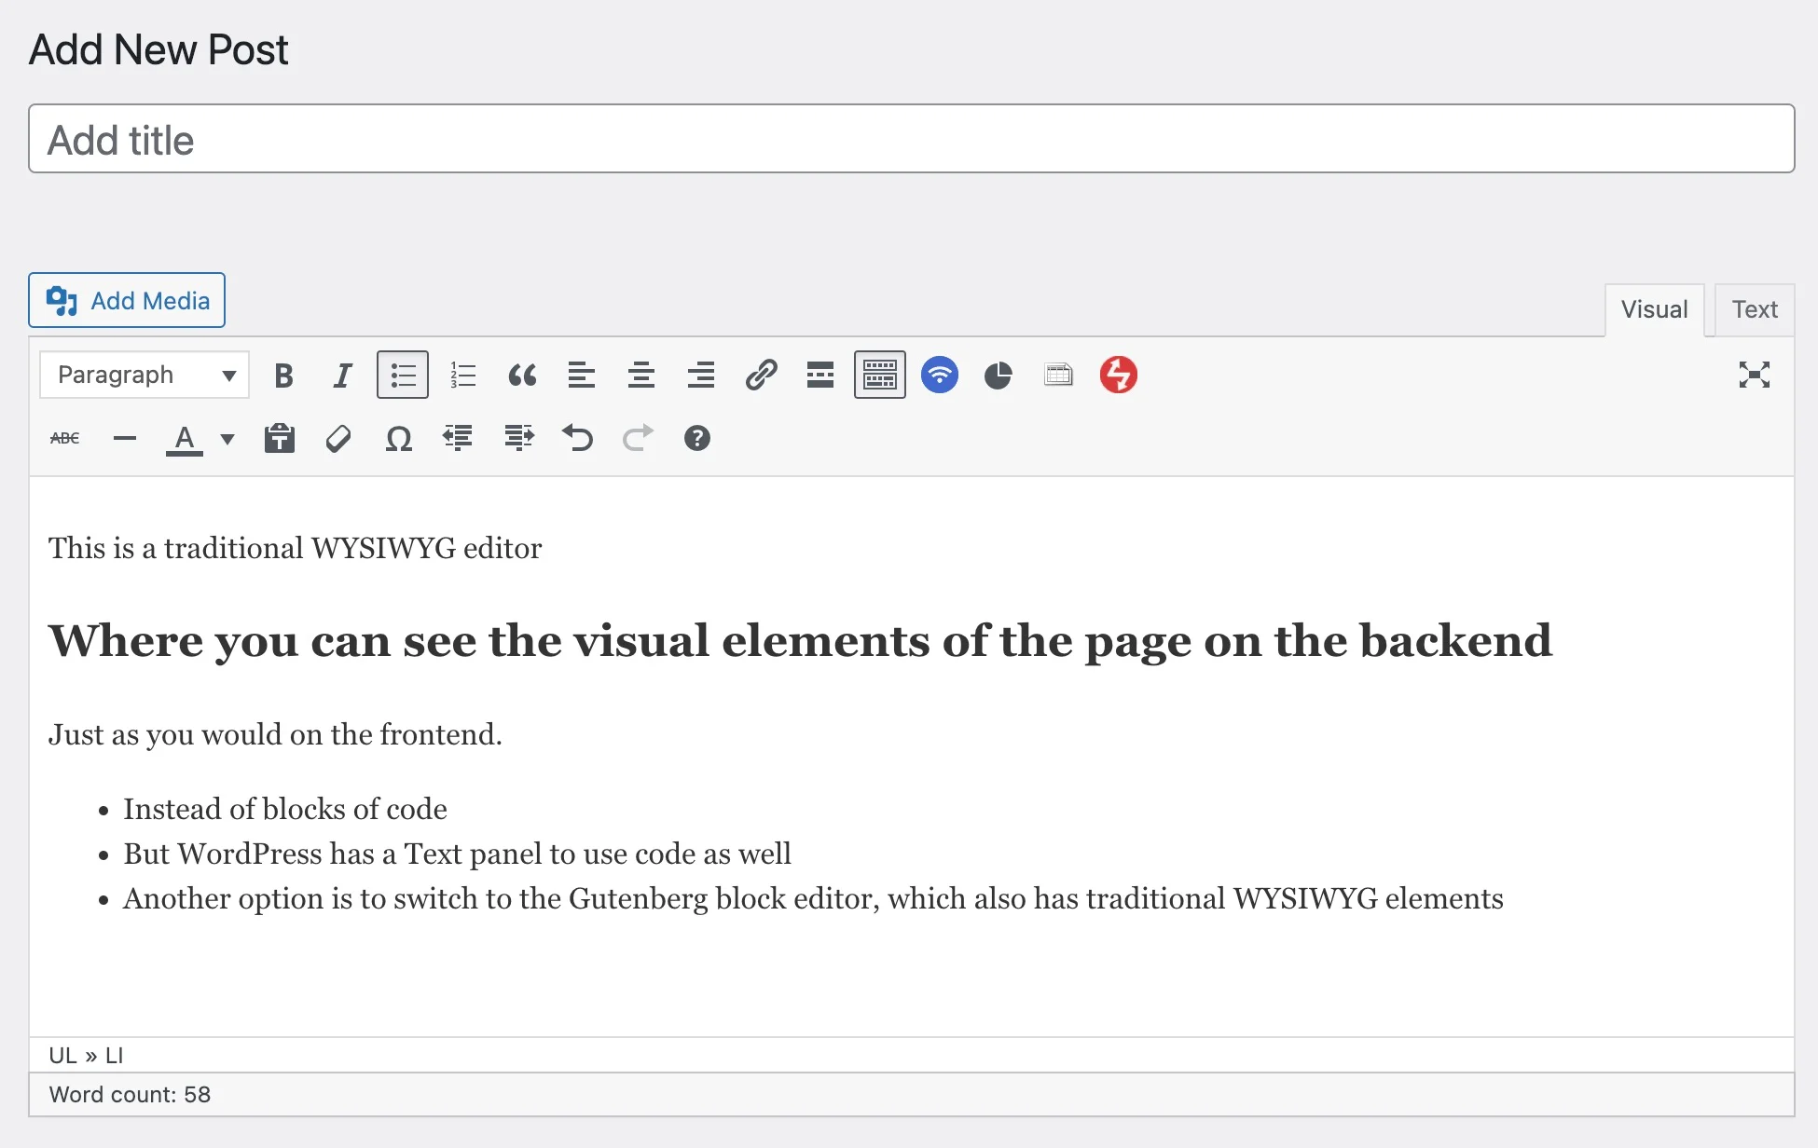Viewport: 1818px width, 1148px height.
Task: Click the Undo action icon
Action: [578, 439]
